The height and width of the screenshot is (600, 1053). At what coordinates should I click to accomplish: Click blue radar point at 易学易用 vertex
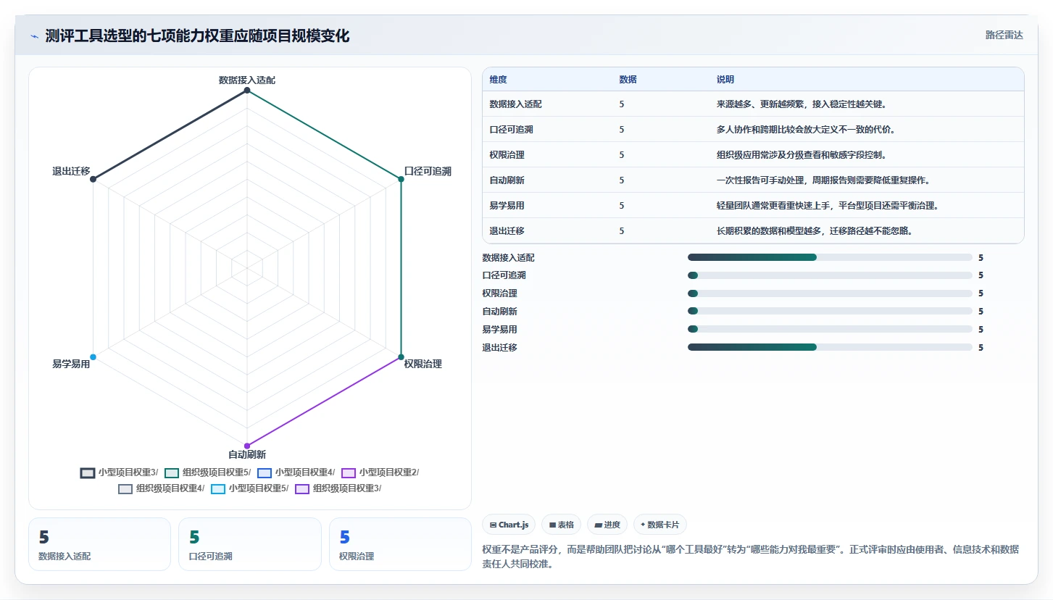[93, 357]
